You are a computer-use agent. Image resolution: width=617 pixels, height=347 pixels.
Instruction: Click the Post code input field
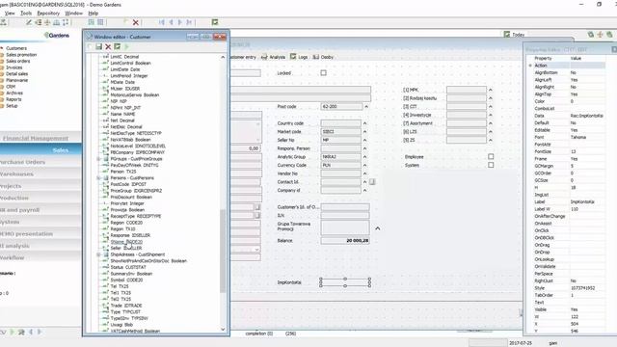tap(341, 107)
